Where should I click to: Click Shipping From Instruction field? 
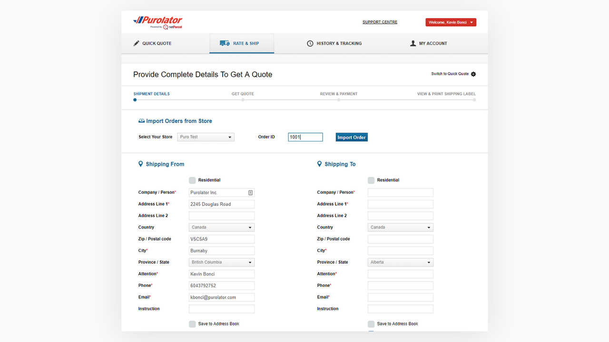(222, 309)
